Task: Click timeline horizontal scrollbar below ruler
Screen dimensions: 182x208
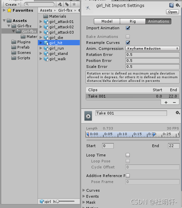Action: (133, 140)
